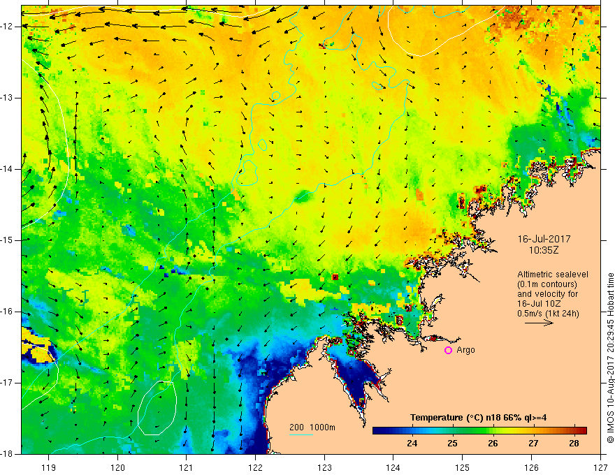Click the 'Temperature (°C) n18 66% ql>=4' title

(x=478, y=418)
